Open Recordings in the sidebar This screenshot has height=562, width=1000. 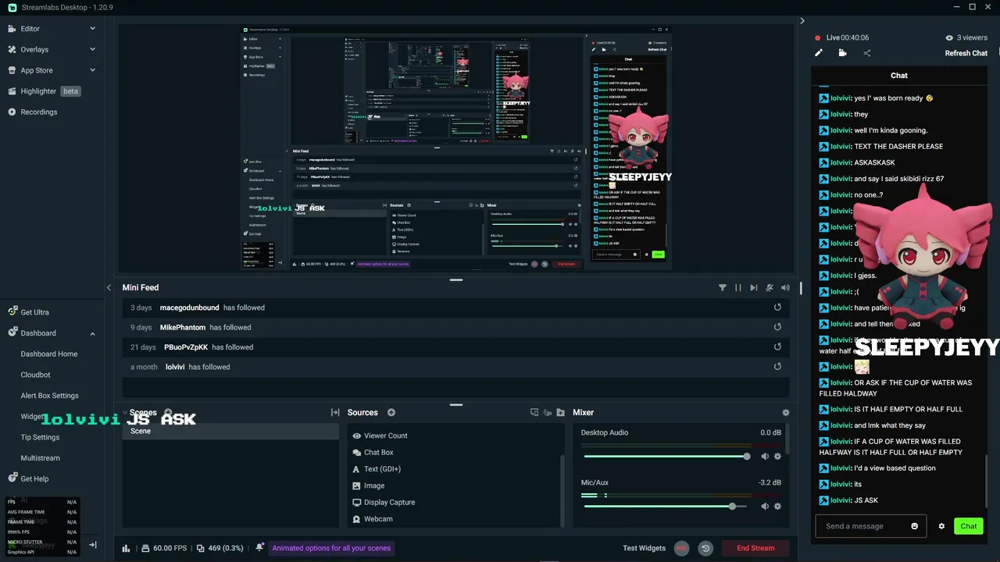pyautogui.click(x=38, y=112)
